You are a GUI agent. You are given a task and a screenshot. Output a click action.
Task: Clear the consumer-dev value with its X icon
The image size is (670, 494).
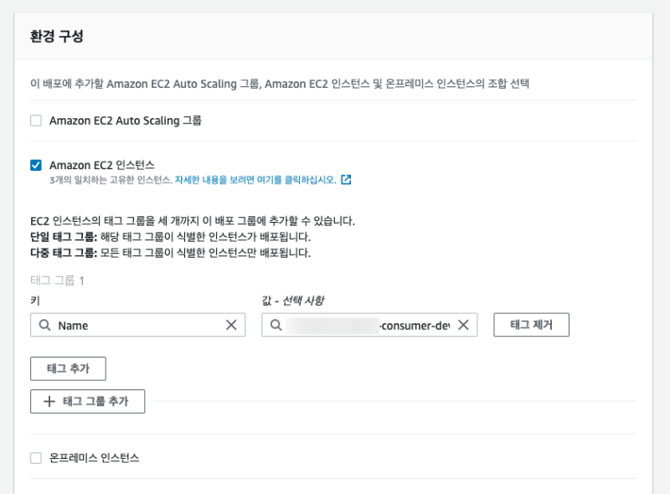(x=463, y=325)
